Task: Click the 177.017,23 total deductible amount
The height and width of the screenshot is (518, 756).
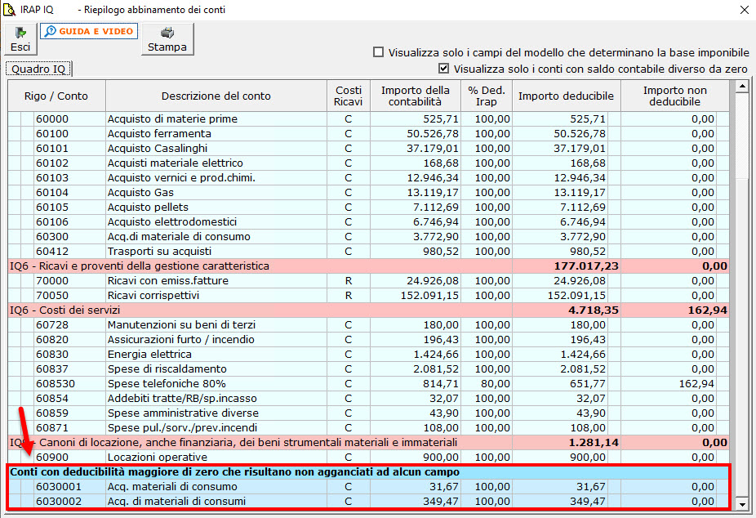Action: 567,266
